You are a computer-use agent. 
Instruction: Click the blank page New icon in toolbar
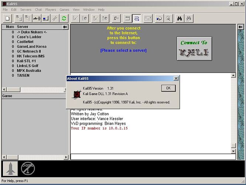[7, 18]
